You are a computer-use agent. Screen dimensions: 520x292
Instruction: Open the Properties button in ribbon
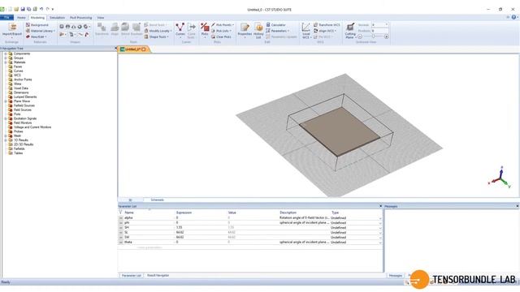(x=245, y=31)
